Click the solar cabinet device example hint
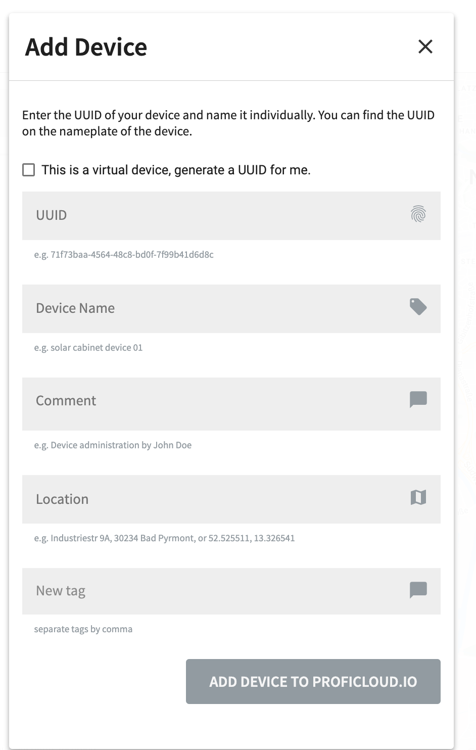Viewport: 476px width, 750px height. click(88, 348)
